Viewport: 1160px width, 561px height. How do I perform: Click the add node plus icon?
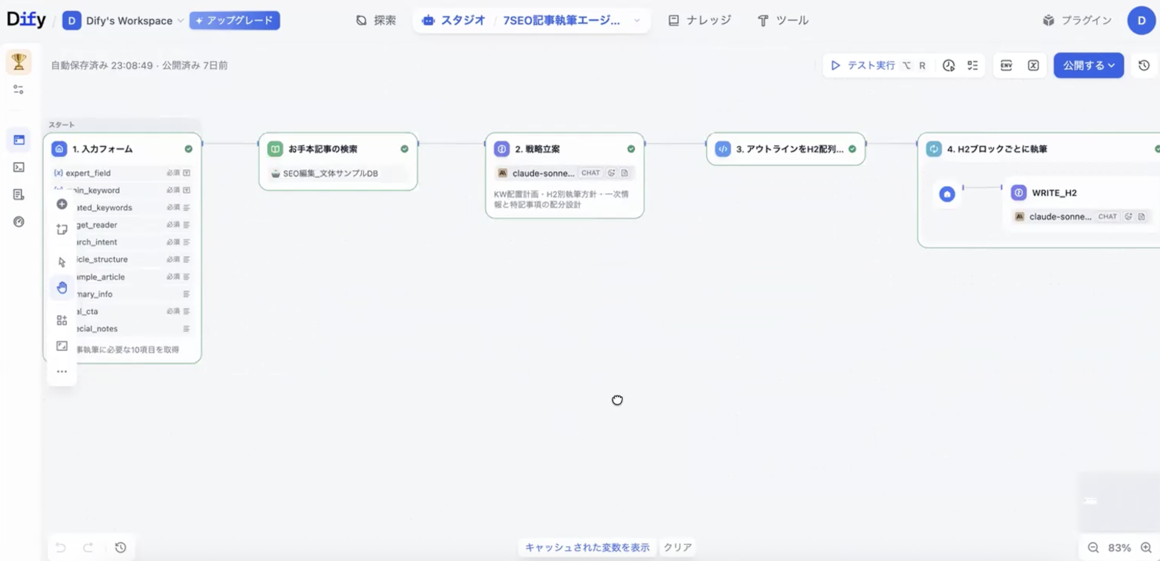[62, 204]
